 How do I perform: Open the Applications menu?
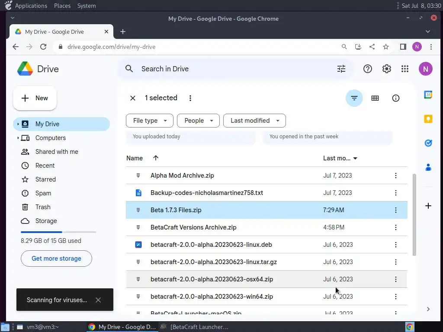(x=31, y=6)
